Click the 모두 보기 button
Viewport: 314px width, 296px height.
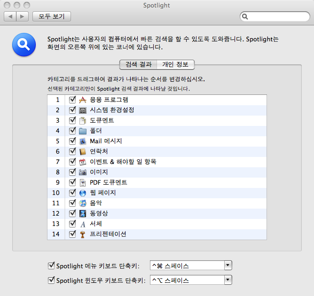pyautogui.click(x=52, y=16)
